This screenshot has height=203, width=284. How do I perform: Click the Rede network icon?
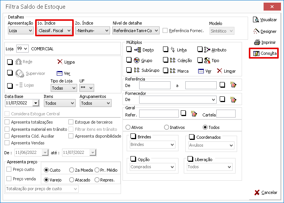coord(19,62)
